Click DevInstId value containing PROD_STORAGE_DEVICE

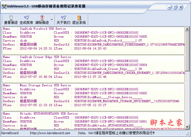pos(127,101)
